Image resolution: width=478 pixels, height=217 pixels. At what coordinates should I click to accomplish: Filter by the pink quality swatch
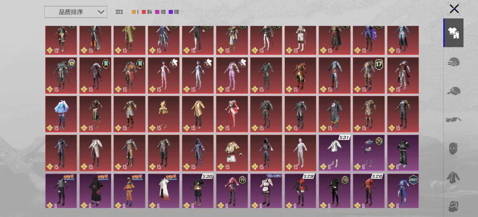pyautogui.click(x=157, y=12)
